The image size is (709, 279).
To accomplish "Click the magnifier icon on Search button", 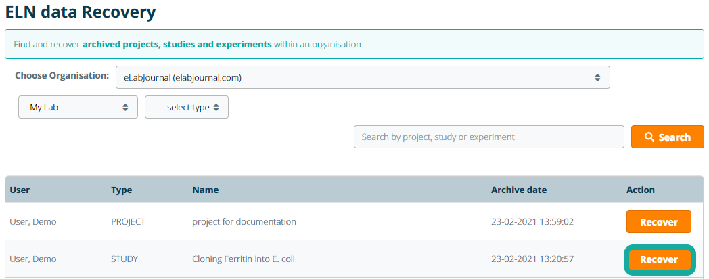I will [x=649, y=137].
